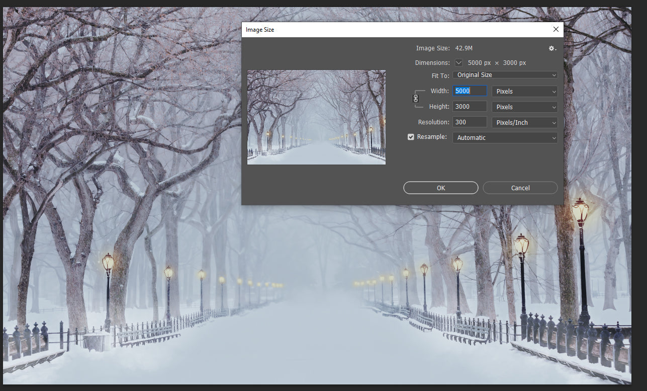
Task: Click the Height input field showing 3000
Action: [x=470, y=107]
